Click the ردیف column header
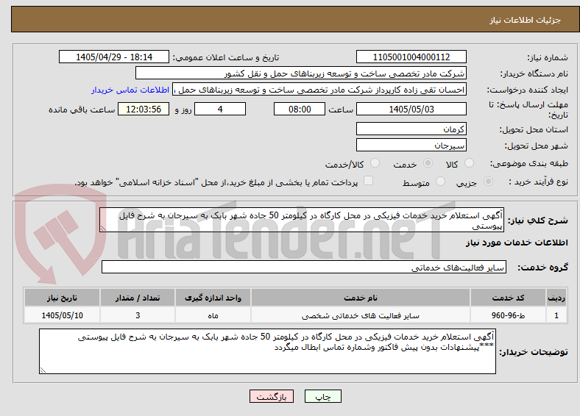This screenshot has width=580, height=416. click(556, 298)
